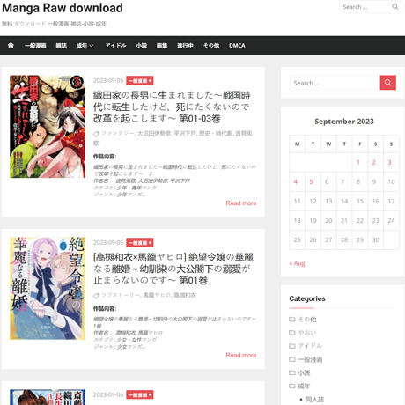Click the header Search input field

[365, 7]
